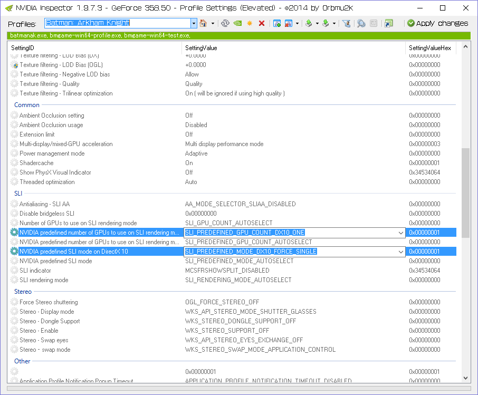Select the Stereo - Swap eyes row
Viewport: 478px width, 395px height.
232,340
